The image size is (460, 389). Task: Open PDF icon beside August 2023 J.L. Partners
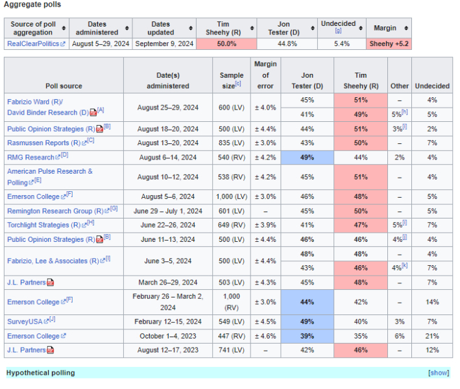pos(50,350)
